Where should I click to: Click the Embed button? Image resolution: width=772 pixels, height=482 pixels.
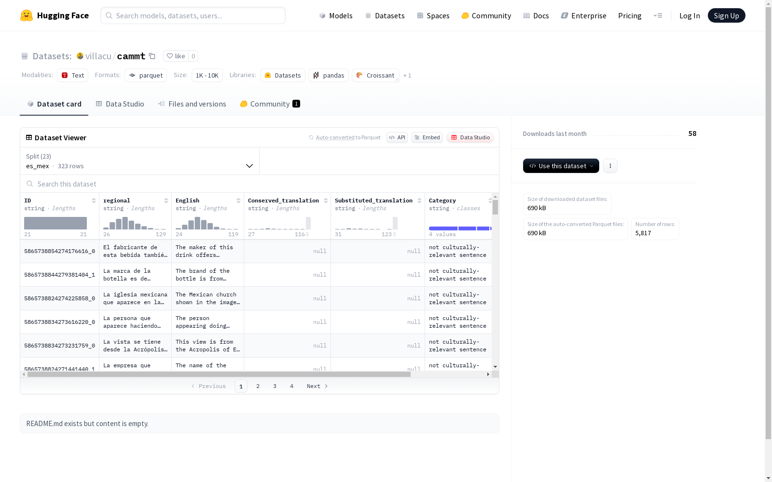click(x=427, y=137)
